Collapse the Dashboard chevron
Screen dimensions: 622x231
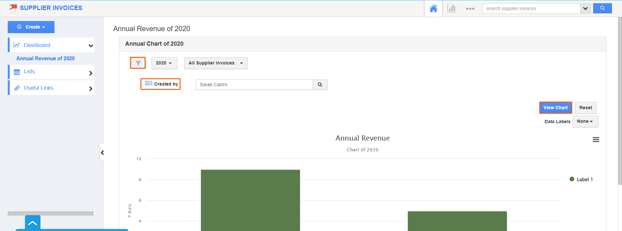91,46
